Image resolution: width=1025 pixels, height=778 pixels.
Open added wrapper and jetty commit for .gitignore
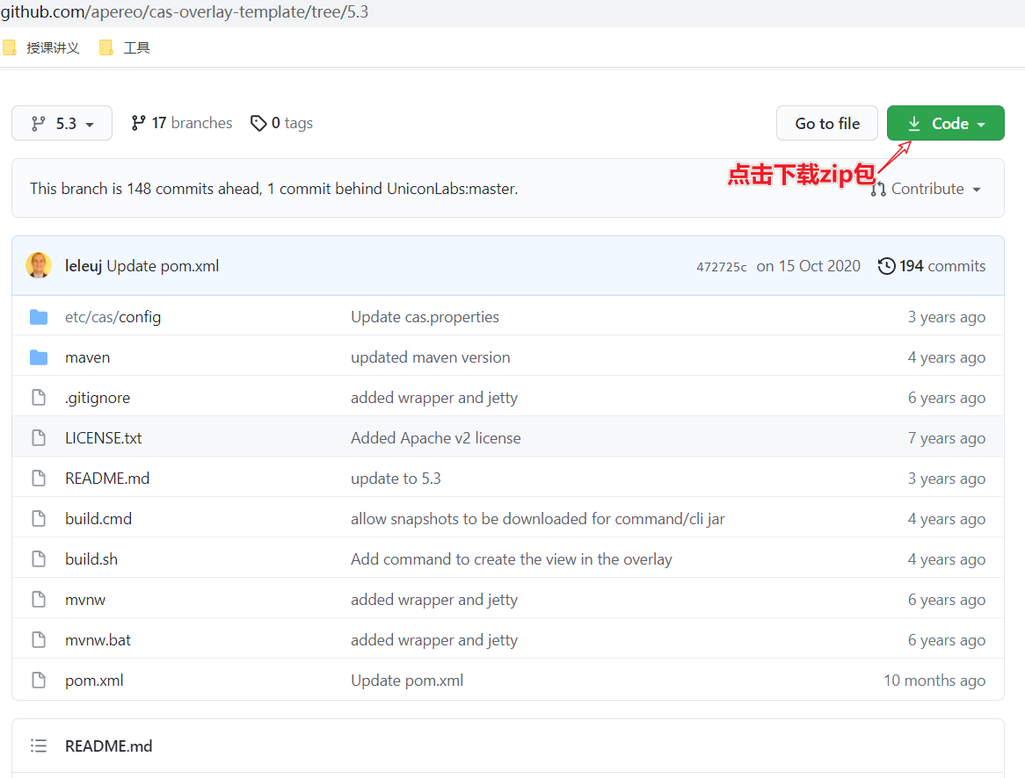pyautogui.click(x=434, y=398)
